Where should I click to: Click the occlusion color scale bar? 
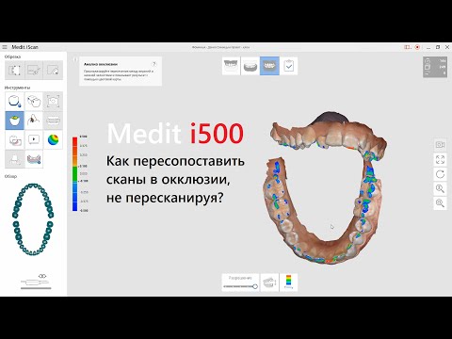(74, 173)
